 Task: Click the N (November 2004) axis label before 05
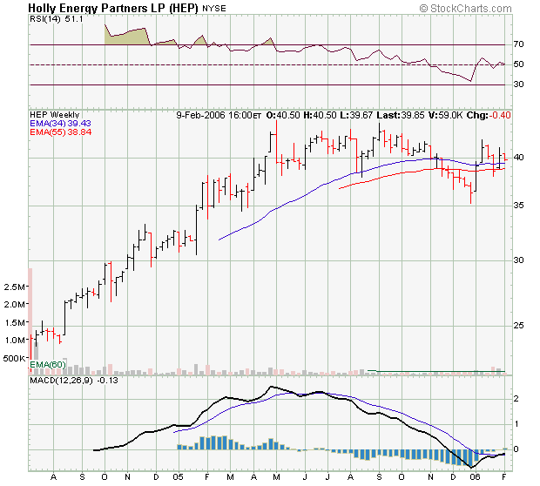127,477
